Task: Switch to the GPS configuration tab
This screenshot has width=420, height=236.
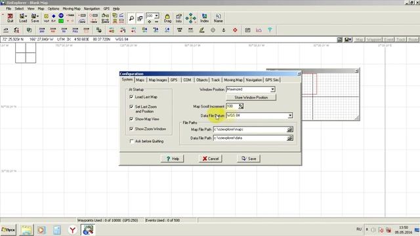Action: (x=174, y=80)
